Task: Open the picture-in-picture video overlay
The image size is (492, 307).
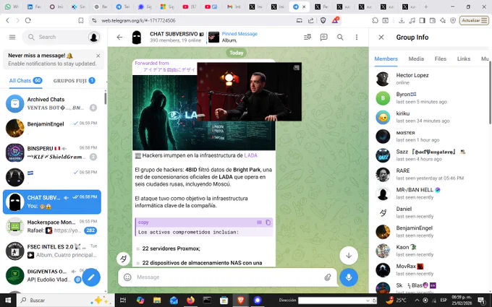Action: click(x=250, y=92)
